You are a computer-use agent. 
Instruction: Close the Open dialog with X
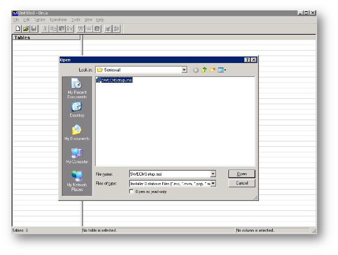tap(254, 60)
